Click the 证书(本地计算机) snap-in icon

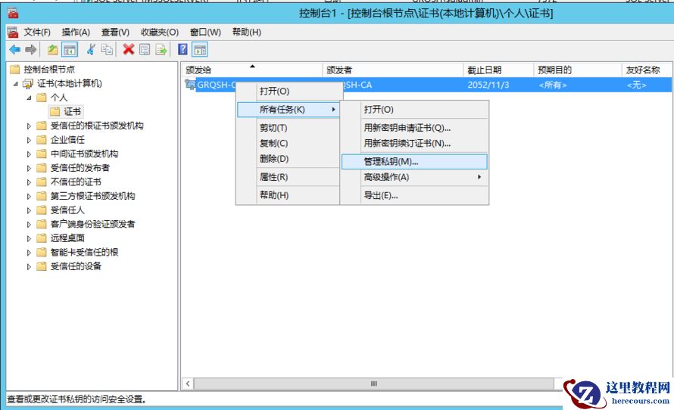[x=28, y=83]
